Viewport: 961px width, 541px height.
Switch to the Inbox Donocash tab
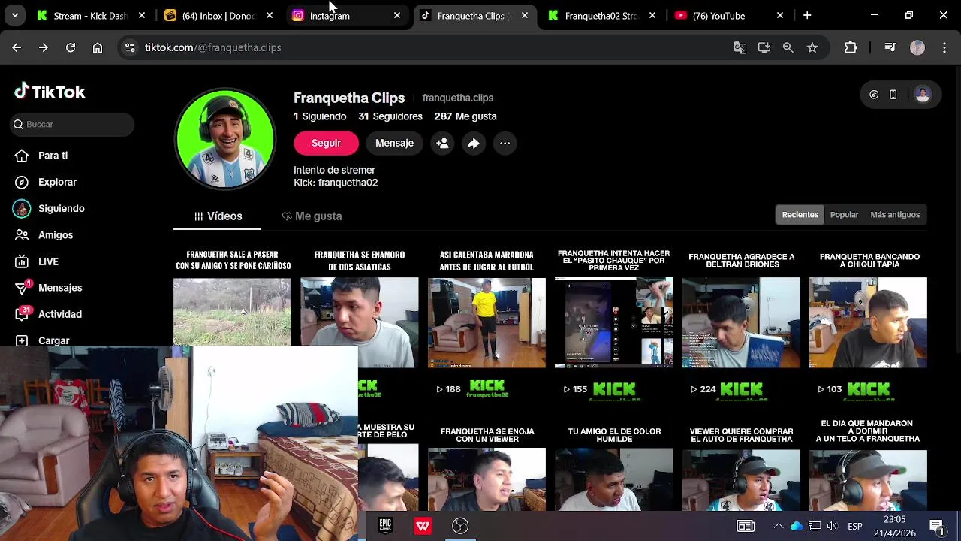point(218,15)
